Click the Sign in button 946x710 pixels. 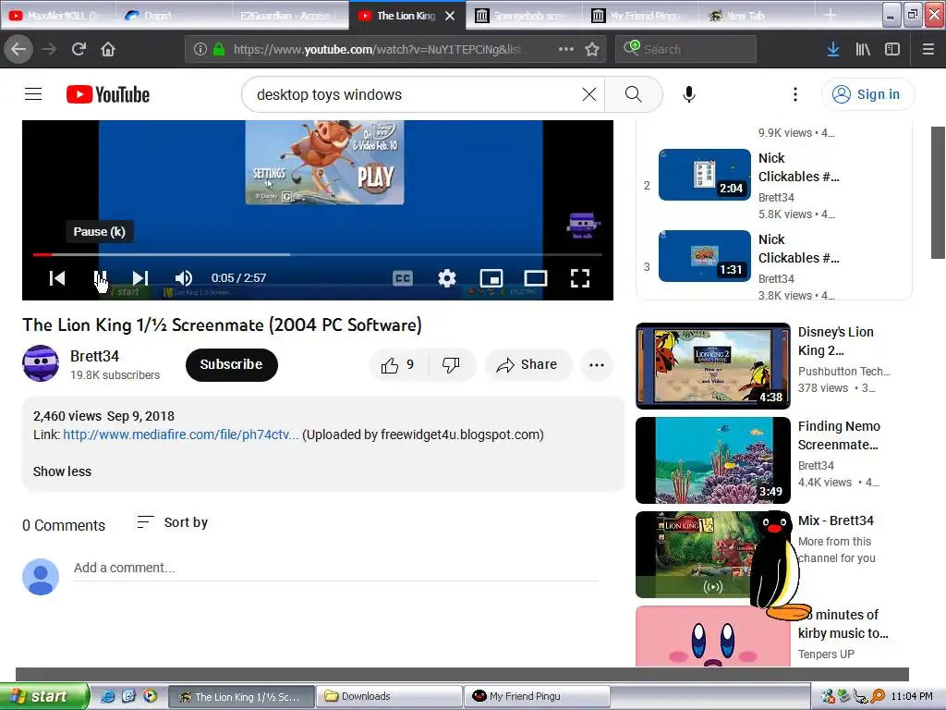click(x=867, y=94)
